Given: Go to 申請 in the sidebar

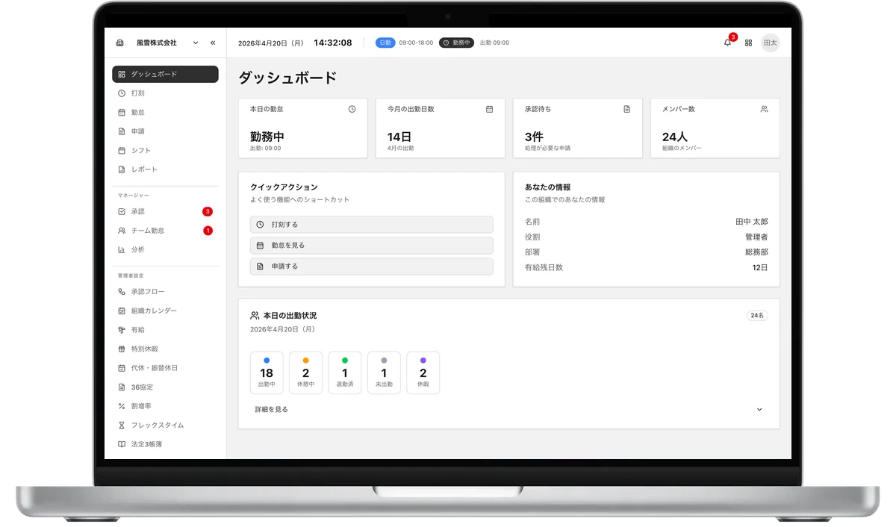Looking at the screenshot, I should click(x=165, y=131).
